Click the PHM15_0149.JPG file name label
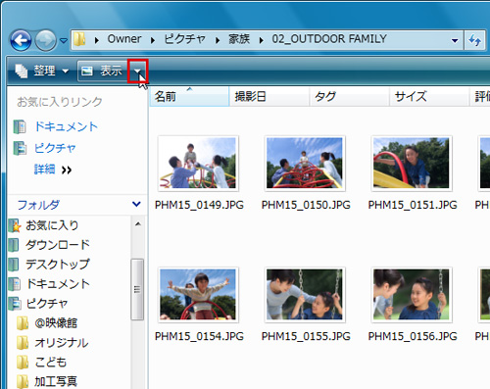The width and height of the screenshot is (490, 389). coord(199,205)
